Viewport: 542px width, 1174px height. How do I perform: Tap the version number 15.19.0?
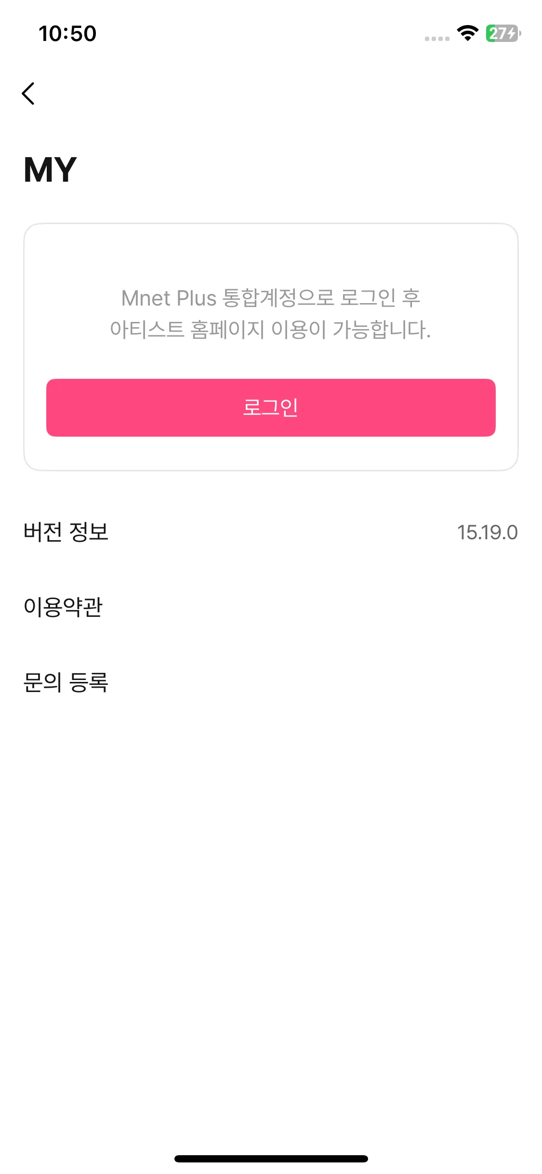pyautogui.click(x=487, y=533)
